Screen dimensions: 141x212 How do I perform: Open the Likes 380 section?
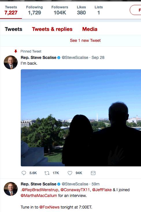tap(81, 10)
